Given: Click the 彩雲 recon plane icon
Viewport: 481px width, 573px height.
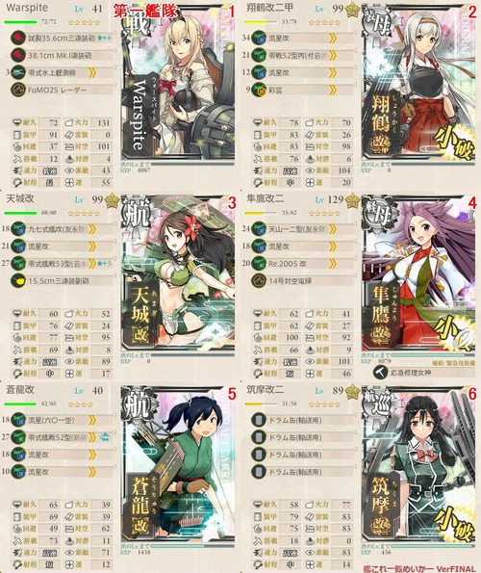Looking at the screenshot, I should click(259, 90).
